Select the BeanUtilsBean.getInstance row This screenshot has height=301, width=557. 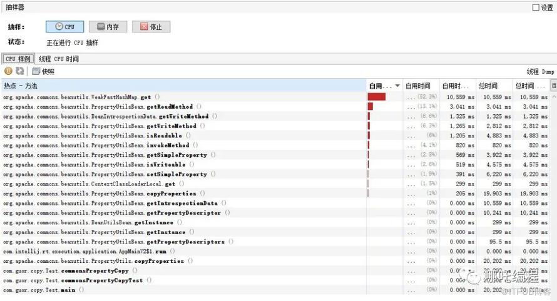click(276, 222)
